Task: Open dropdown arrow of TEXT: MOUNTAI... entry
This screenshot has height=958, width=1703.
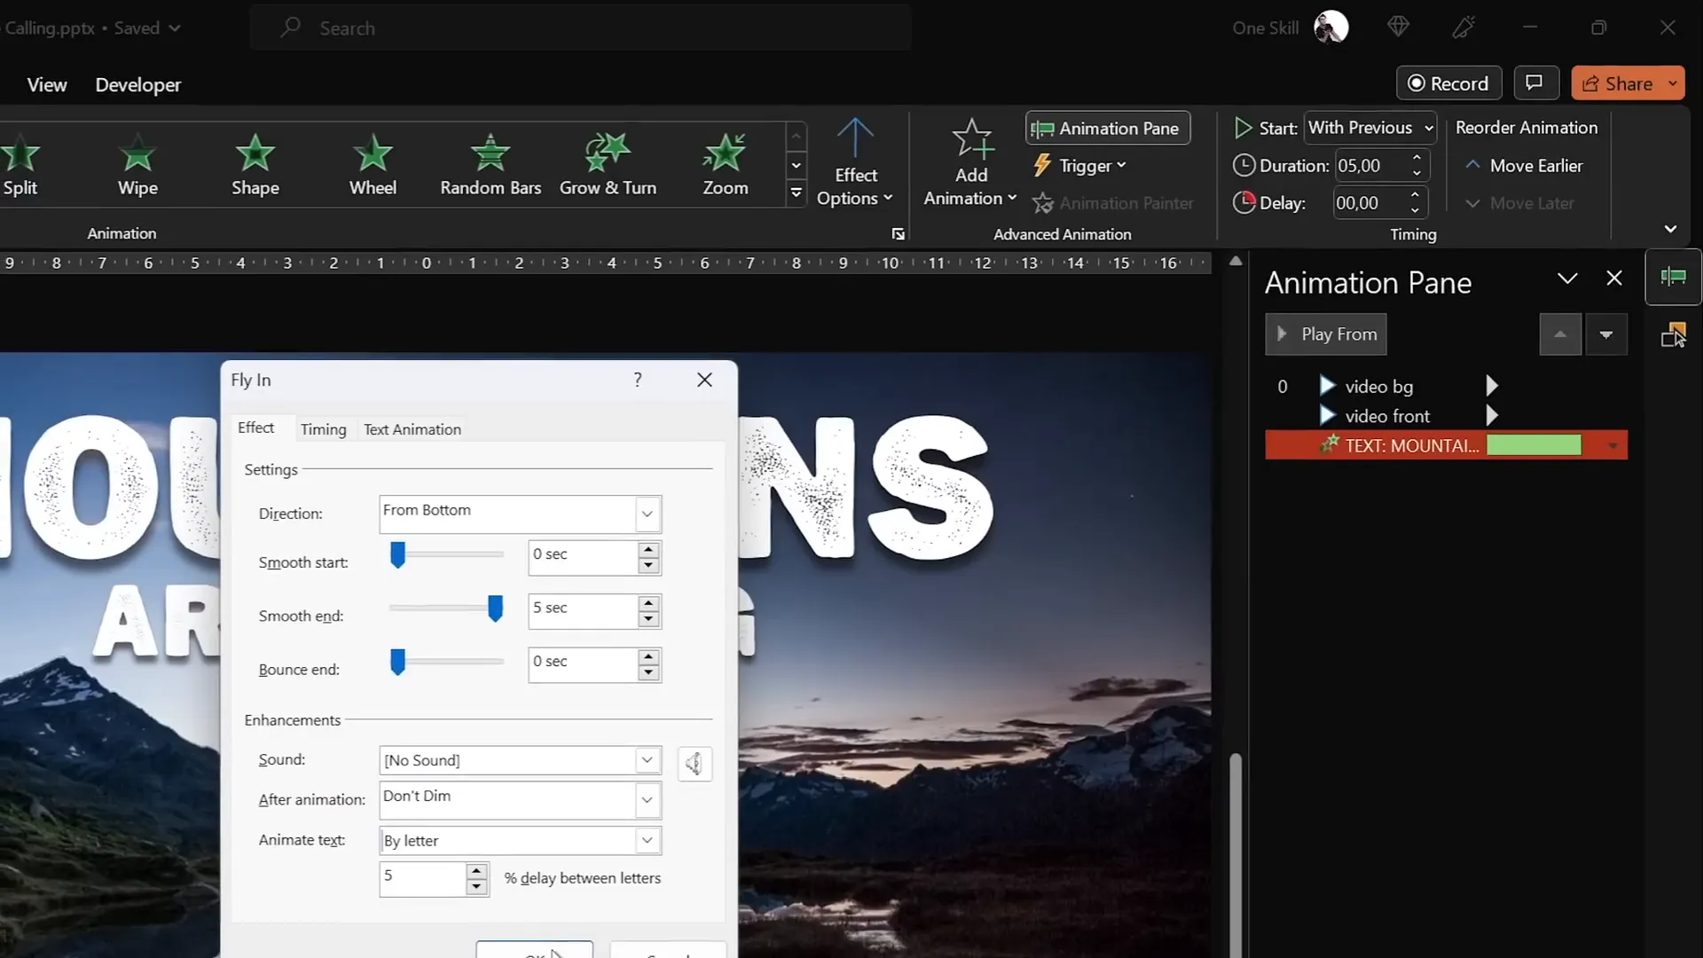Action: click(1613, 445)
